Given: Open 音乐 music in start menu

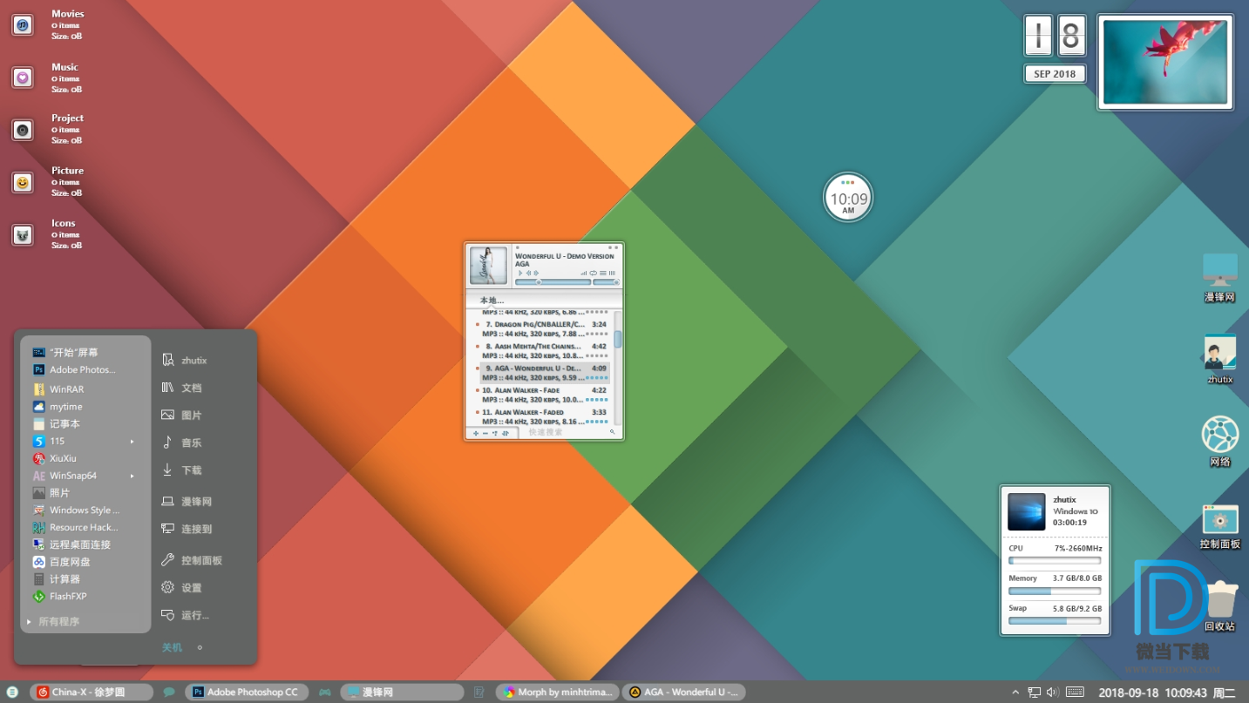Looking at the screenshot, I should click(x=181, y=443).
